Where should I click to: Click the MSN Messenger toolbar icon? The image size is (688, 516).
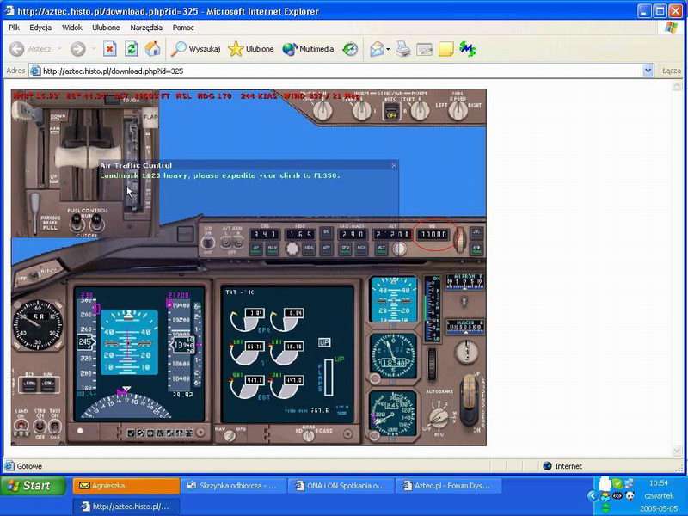[x=467, y=49]
